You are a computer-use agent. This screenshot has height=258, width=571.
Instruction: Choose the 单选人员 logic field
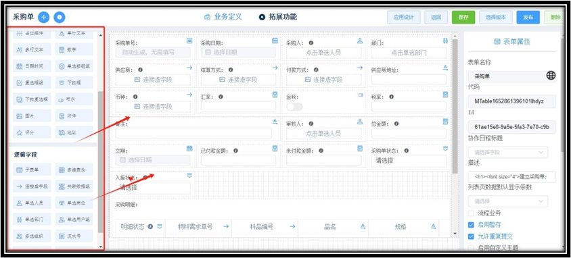[32, 203]
